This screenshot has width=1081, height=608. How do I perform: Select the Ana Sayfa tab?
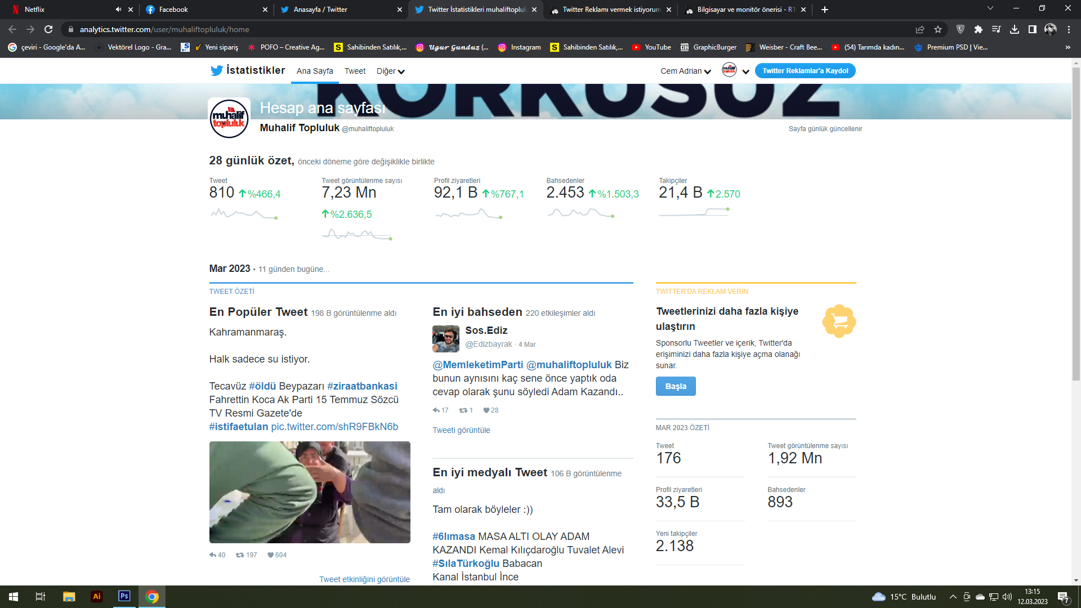[315, 71]
